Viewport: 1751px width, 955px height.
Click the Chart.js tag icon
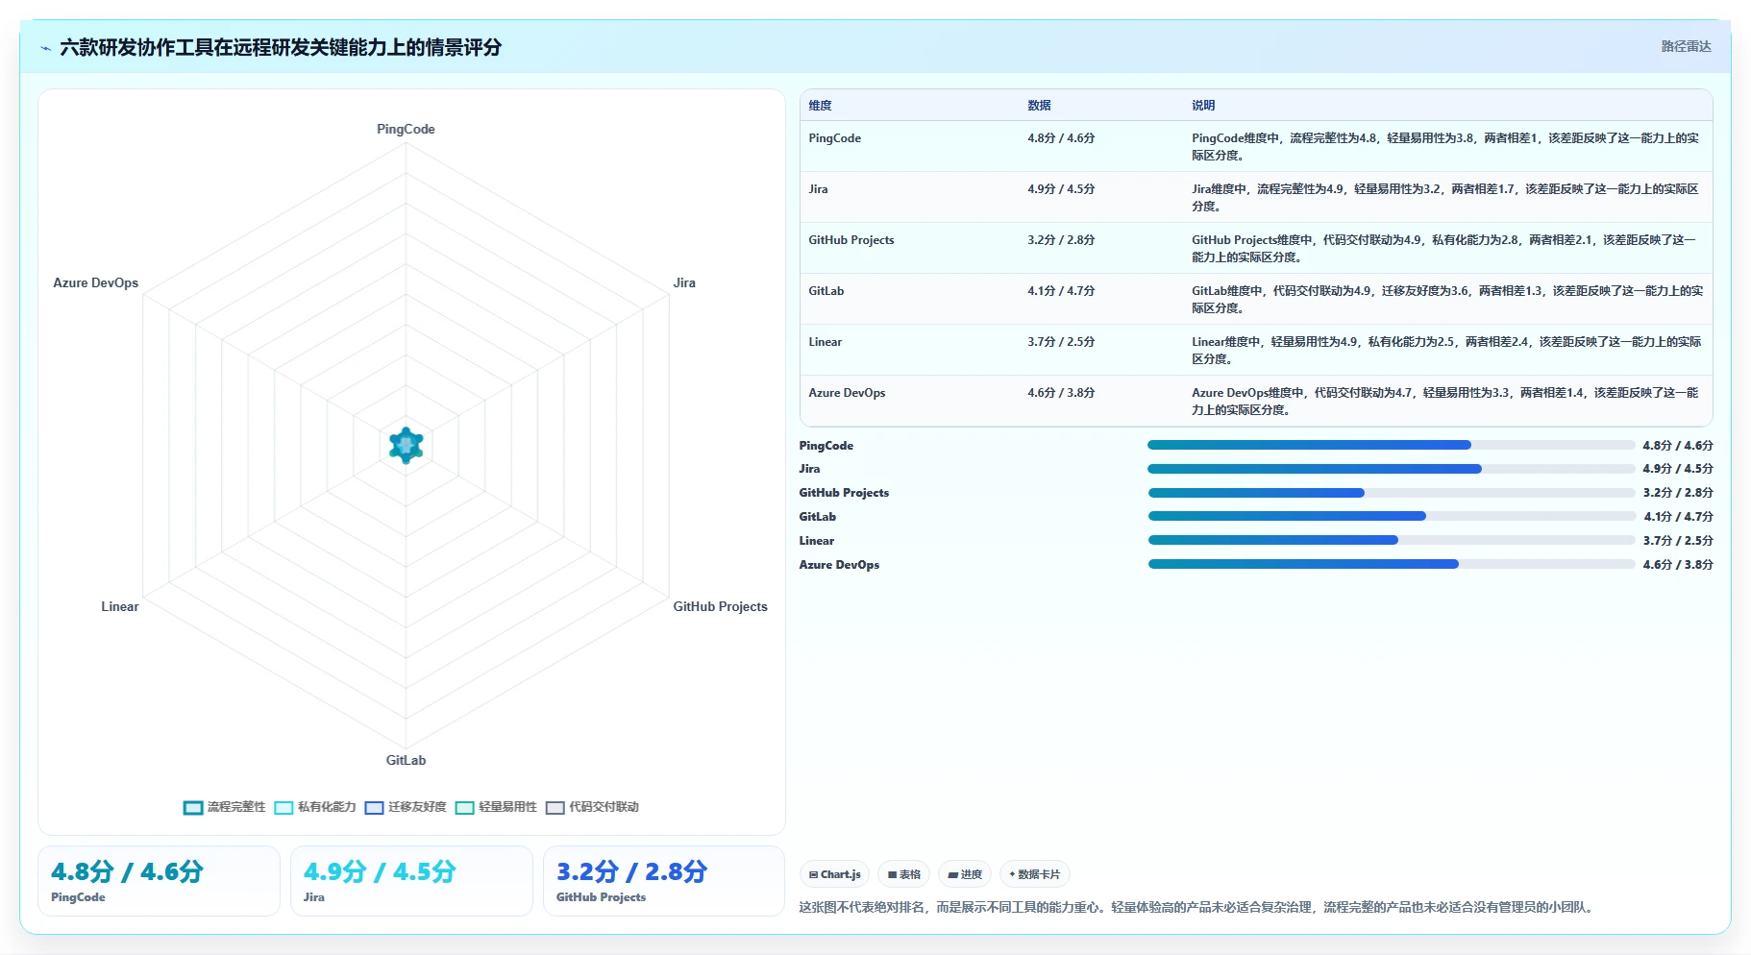pyautogui.click(x=813, y=874)
